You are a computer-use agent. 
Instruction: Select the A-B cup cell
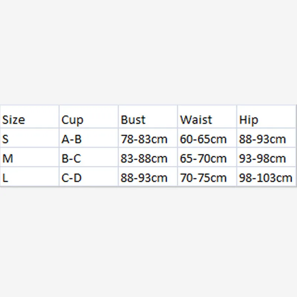(x=89, y=138)
